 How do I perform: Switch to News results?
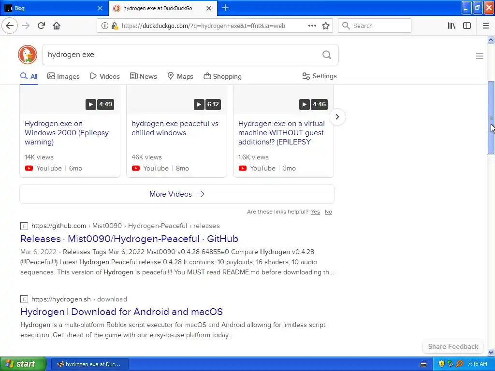[143, 76]
